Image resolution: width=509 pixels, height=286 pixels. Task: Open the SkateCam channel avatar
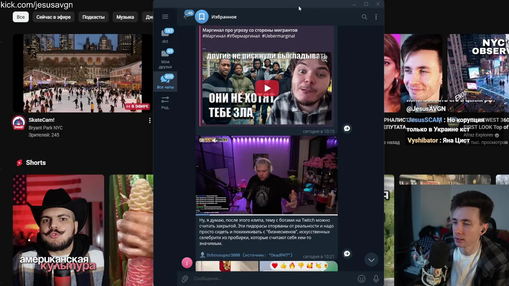click(x=19, y=123)
